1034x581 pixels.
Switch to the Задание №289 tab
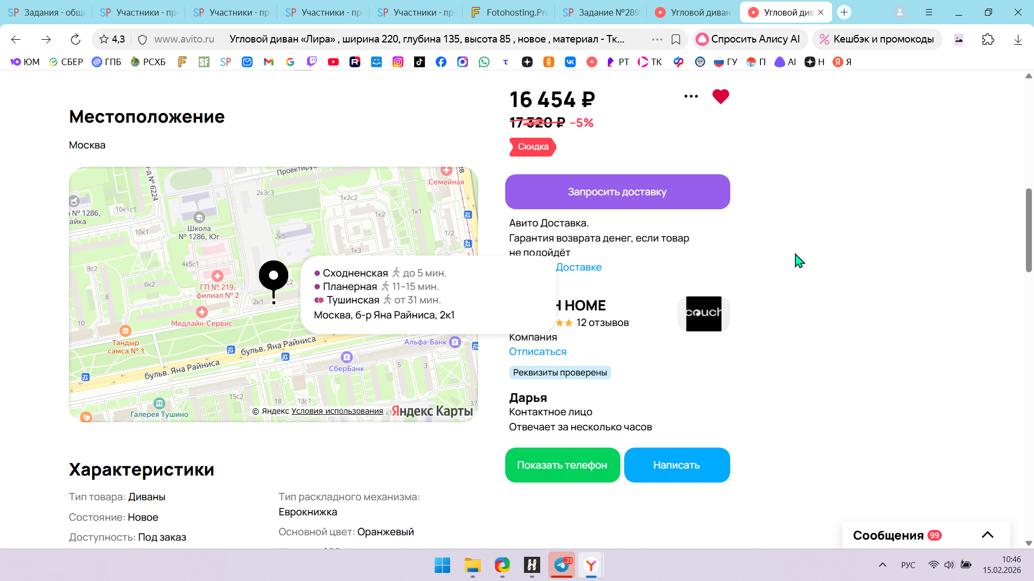601,12
